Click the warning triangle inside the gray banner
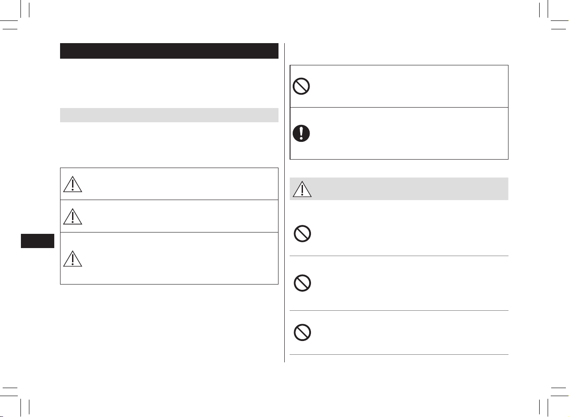 pyautogui.click(x=302, y=189)
